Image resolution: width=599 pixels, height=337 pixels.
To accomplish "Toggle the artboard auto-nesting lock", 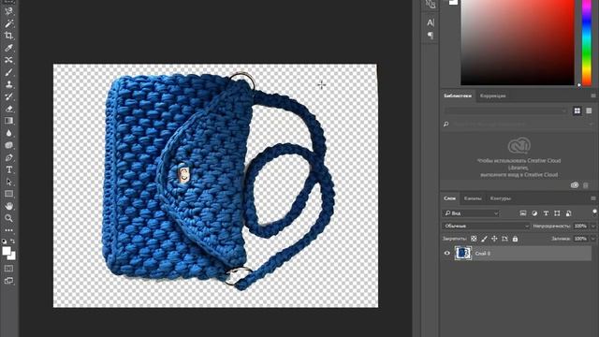I will [x=504, y=239].
